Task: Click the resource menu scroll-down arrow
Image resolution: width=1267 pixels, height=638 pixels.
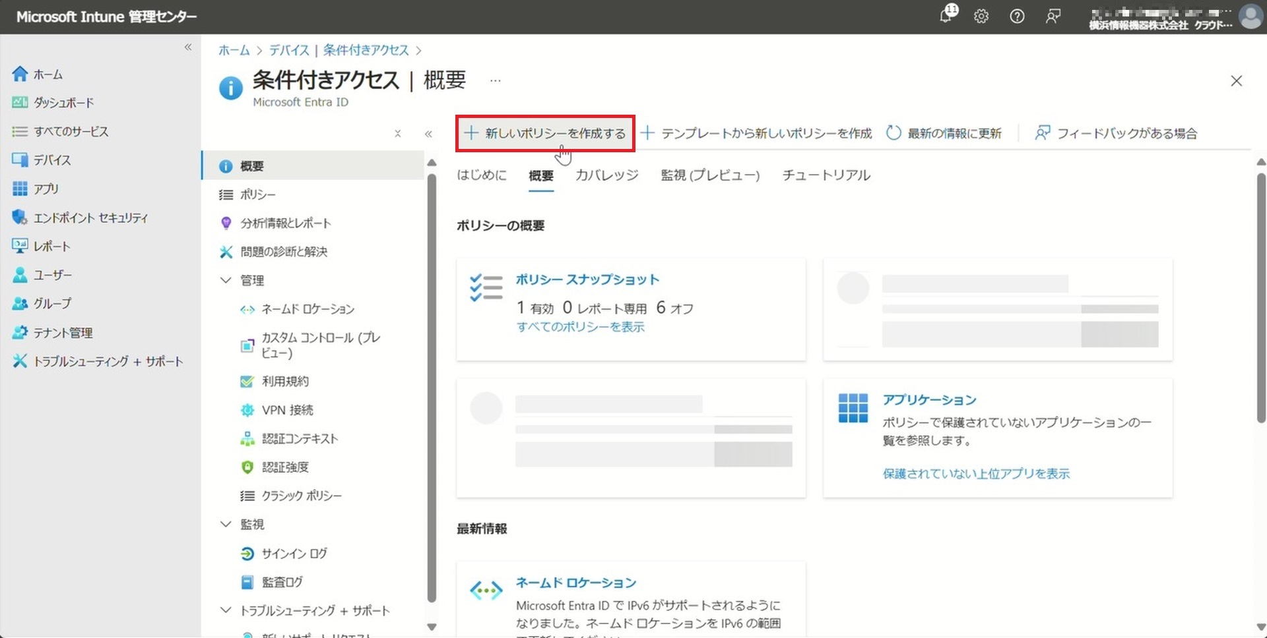Action: 432,627
